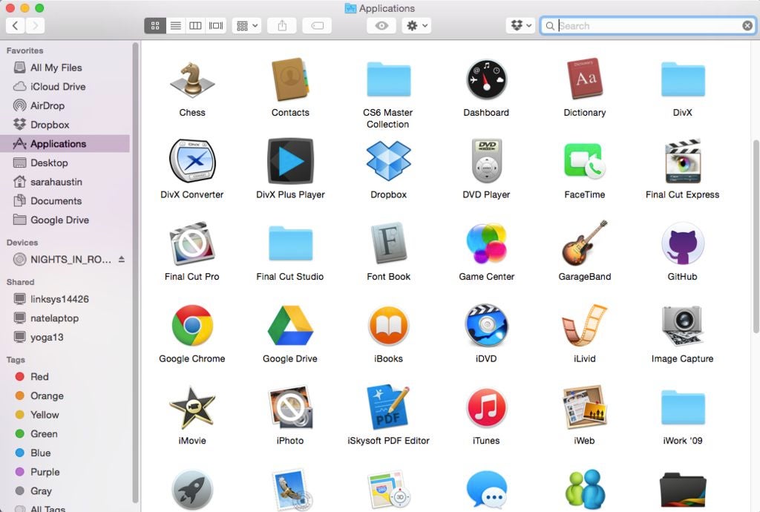Click the iMovie star icon
Screen dimensions: 760x512
[x=192, y=407]
